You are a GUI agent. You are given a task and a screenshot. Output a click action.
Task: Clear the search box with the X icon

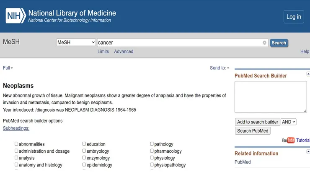pyautogui.click(x=264, y=43)
